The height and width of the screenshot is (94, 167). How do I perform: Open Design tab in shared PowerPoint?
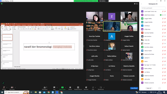coord(14,25)
